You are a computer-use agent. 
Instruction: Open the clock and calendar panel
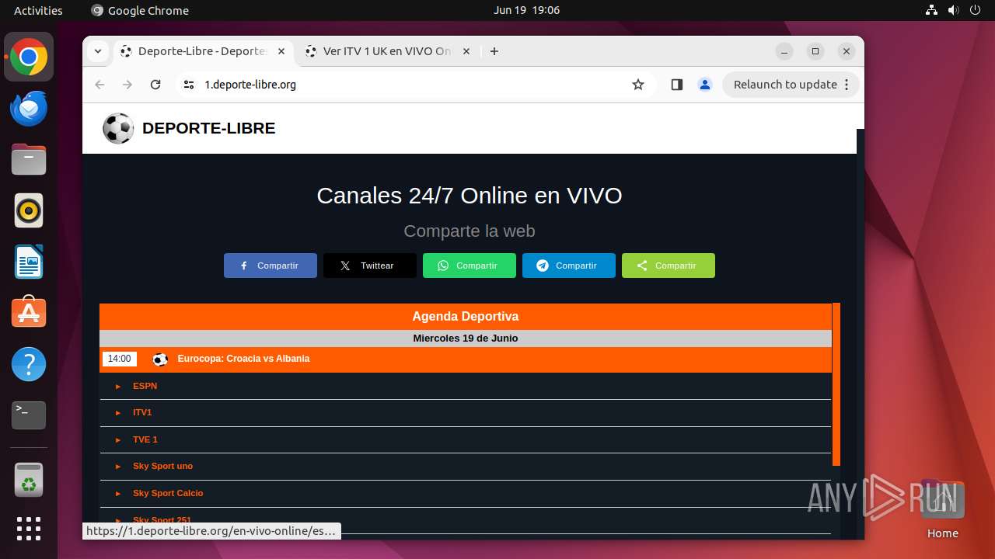[x=526, y=10]
